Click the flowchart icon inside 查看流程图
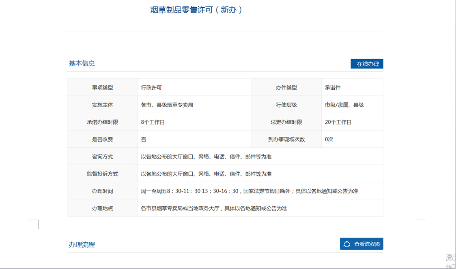Screen dimensions: 456x269 click(x=347, y=244)
